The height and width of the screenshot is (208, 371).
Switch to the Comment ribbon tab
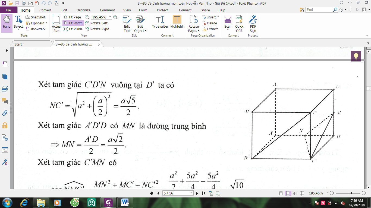tap(107, 10)
